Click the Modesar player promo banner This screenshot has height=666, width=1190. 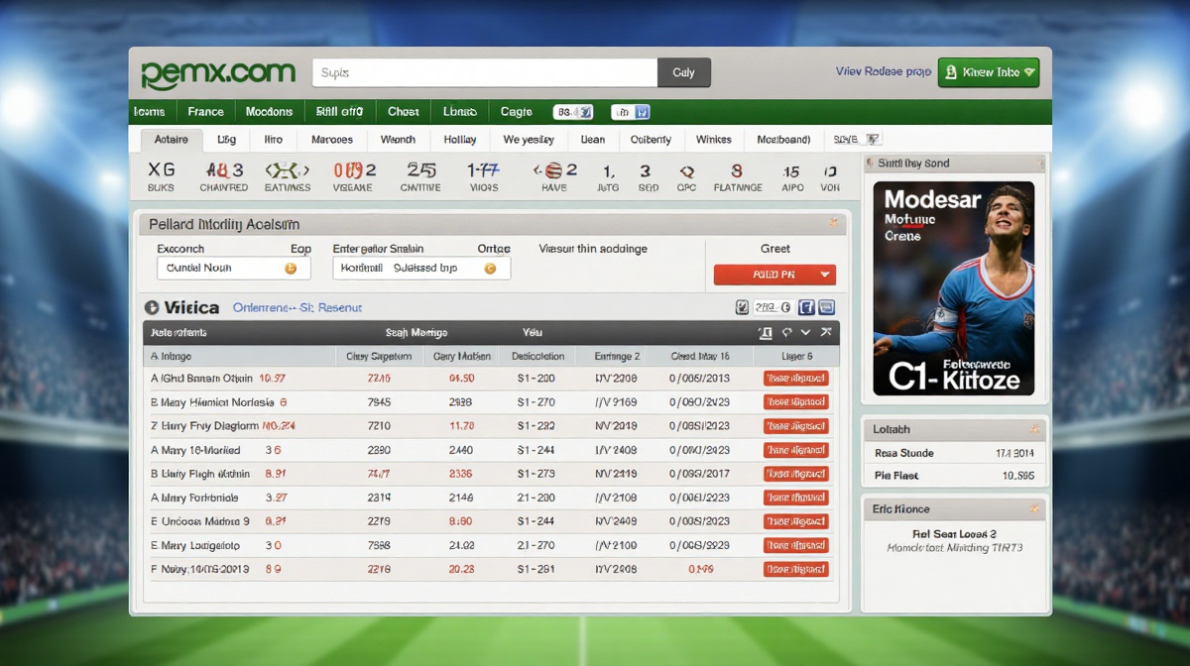953,287
